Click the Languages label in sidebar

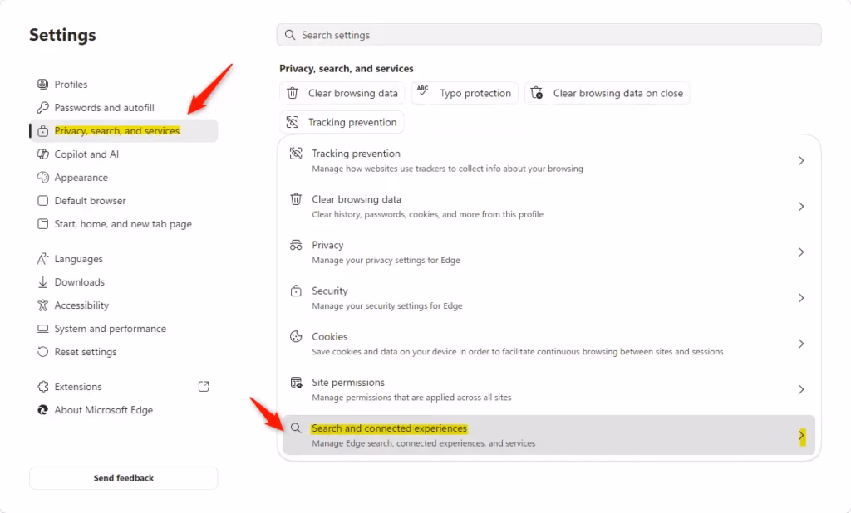click(x=78, y=259)
